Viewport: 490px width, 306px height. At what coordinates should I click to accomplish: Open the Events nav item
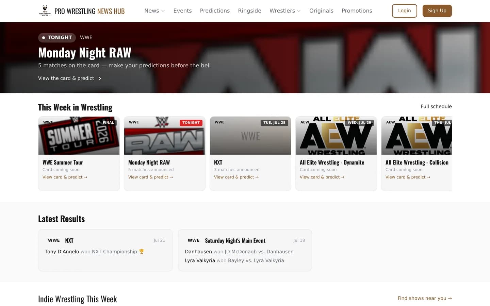point(182,11)
